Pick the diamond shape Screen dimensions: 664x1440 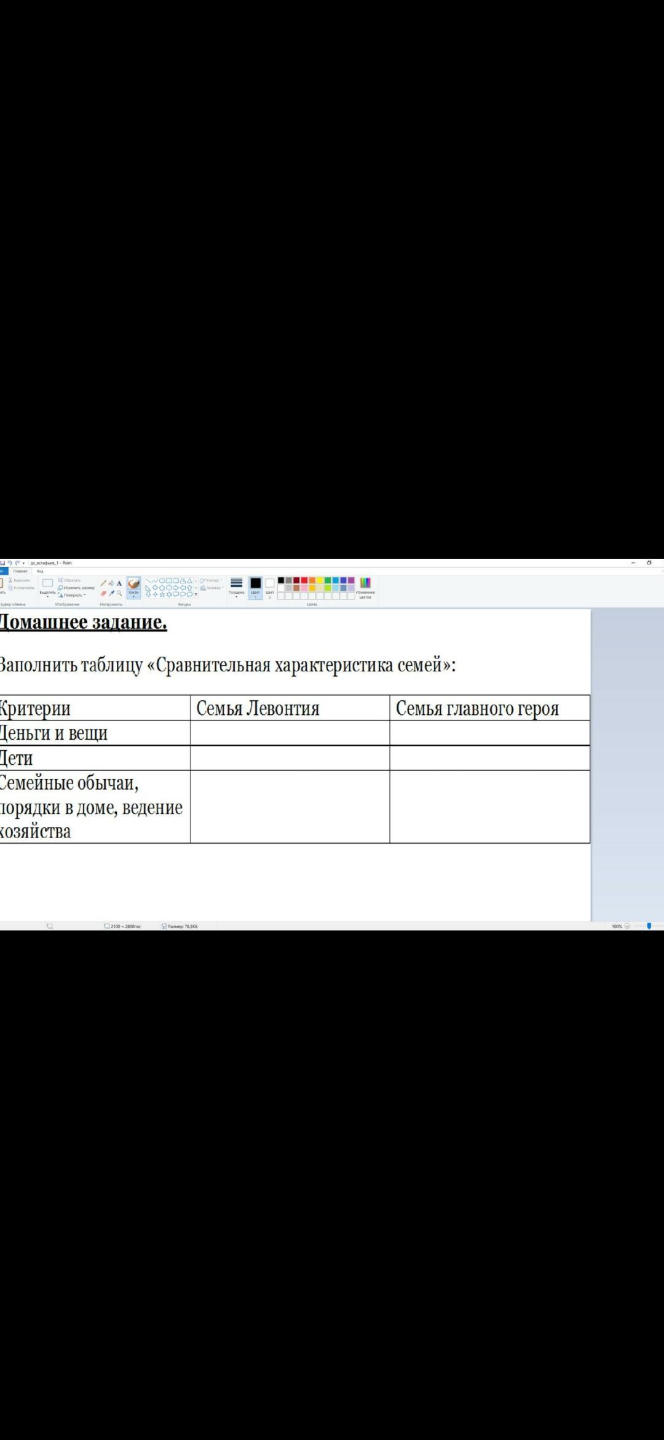pyautogui.click(x=155, y=588)
